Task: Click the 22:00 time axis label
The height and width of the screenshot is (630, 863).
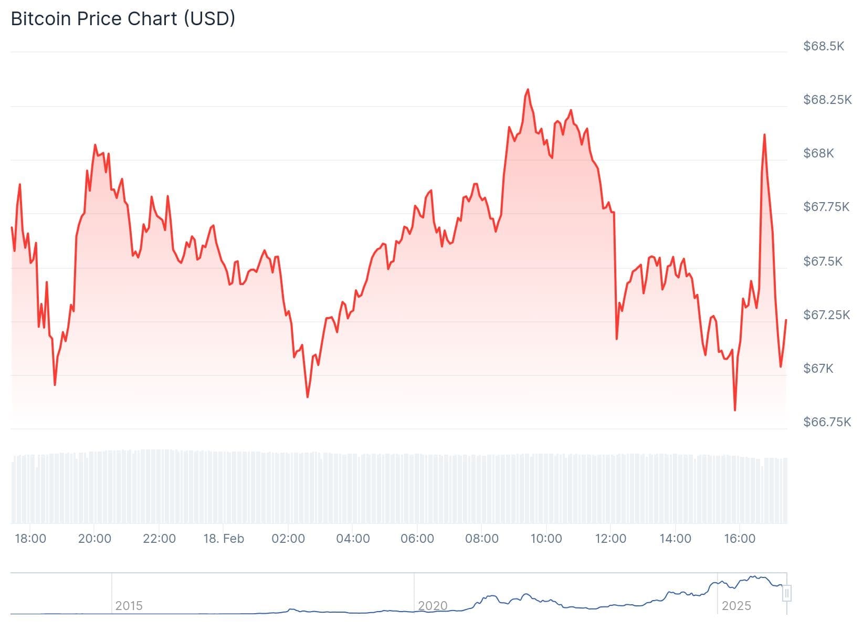Action: [159, 539]
